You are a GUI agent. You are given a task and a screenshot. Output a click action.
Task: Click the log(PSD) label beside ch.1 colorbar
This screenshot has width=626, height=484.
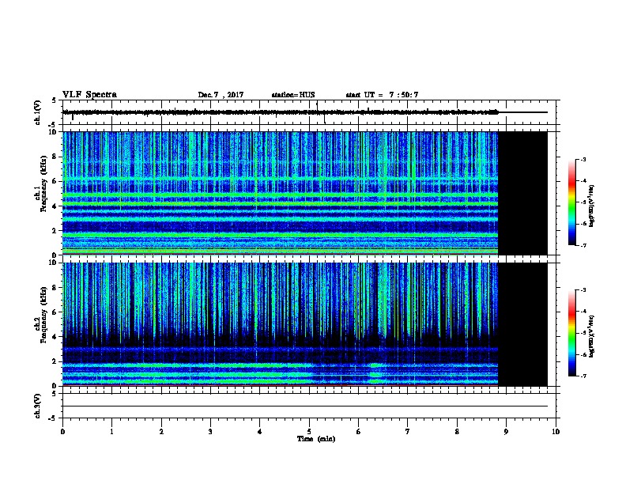[592, 206]
